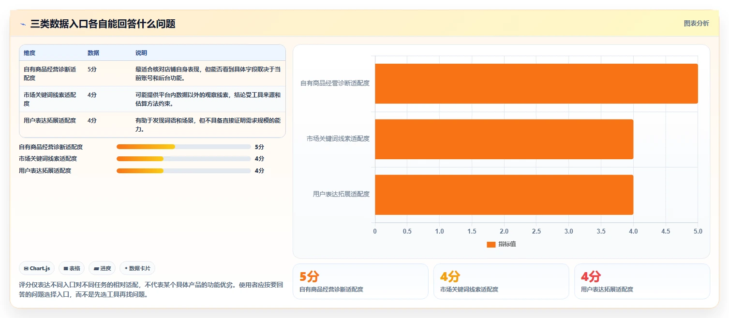This screenshot has height=318, width=729.
Task: Click the x-axis label 5.0
Action: point(698,231)
